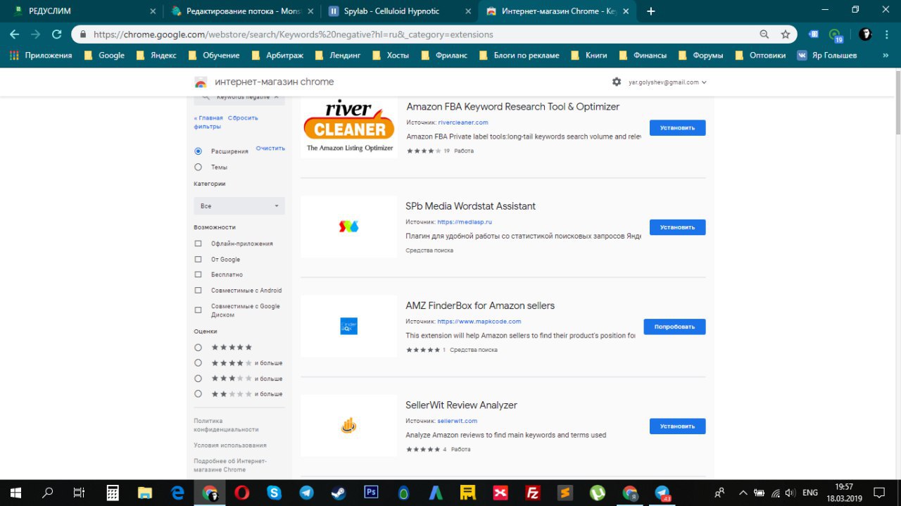This screenshot has height=506, width=901.
Task: Open the rivercleaner.com source link
Action: click(x=462, y=122)
